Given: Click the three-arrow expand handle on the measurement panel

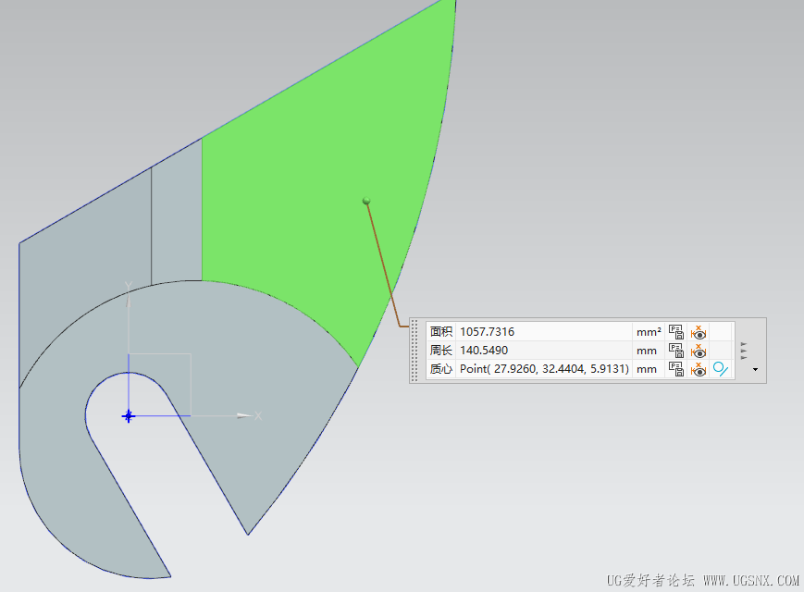Looking at the screenshot, I should pyautogui.click(x=744, y=351).
